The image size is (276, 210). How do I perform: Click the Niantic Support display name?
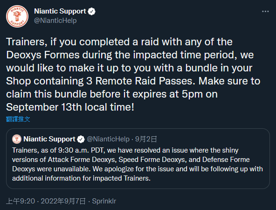click(x=60, y=11)
